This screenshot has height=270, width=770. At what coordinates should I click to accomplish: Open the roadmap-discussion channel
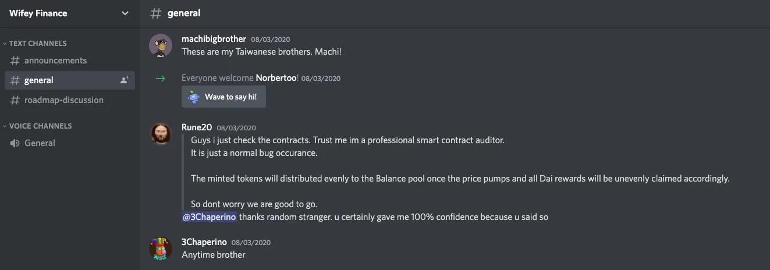pyautogui.click(x=63, y=100)
